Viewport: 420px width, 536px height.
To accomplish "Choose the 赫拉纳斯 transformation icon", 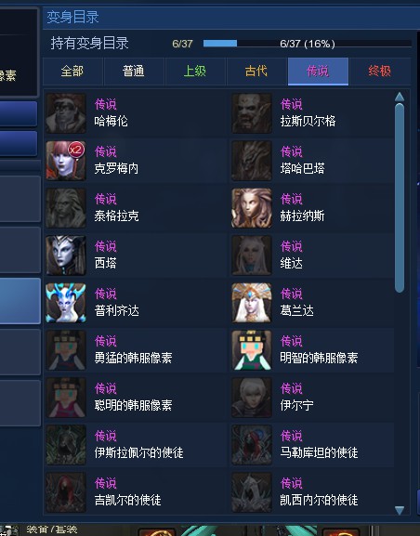I will click(252, 208).
